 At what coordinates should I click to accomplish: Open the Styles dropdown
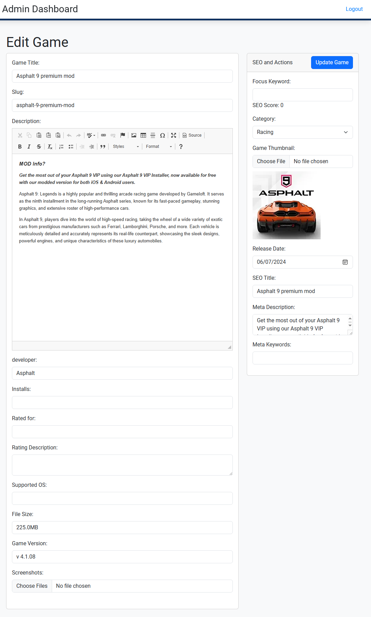(126, 147)
